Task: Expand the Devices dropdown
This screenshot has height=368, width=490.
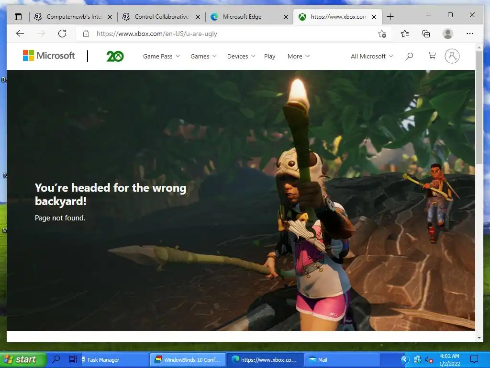Action: (x=241, y=57)
